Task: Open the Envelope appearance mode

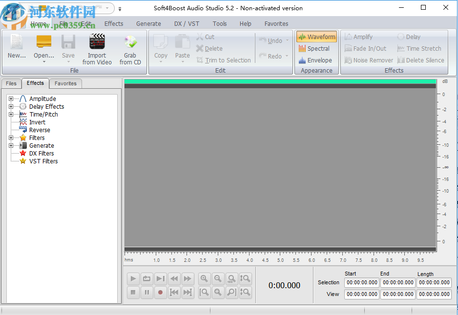Action: (x=316, y=60)
